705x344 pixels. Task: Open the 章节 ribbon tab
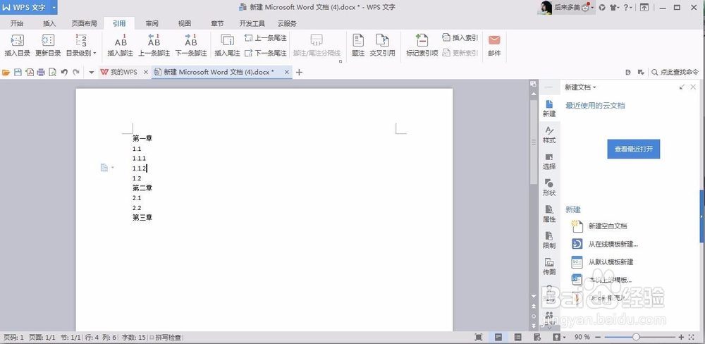(217, 23)
